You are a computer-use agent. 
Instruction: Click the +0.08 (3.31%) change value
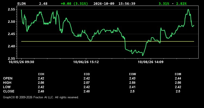(x=74, y=4)
